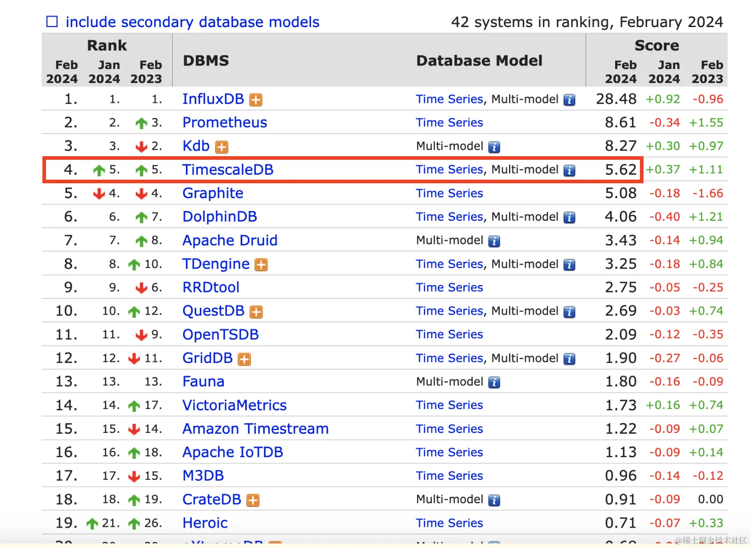Click the Database Model column header
Viewport: 750px width, 548px height.
(479, 60)
